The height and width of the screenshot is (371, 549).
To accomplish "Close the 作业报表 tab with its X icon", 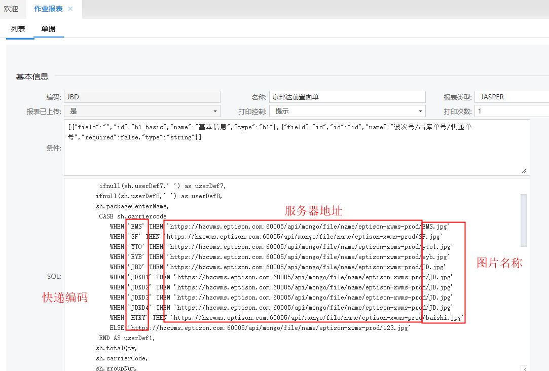I will pos(70,9).
